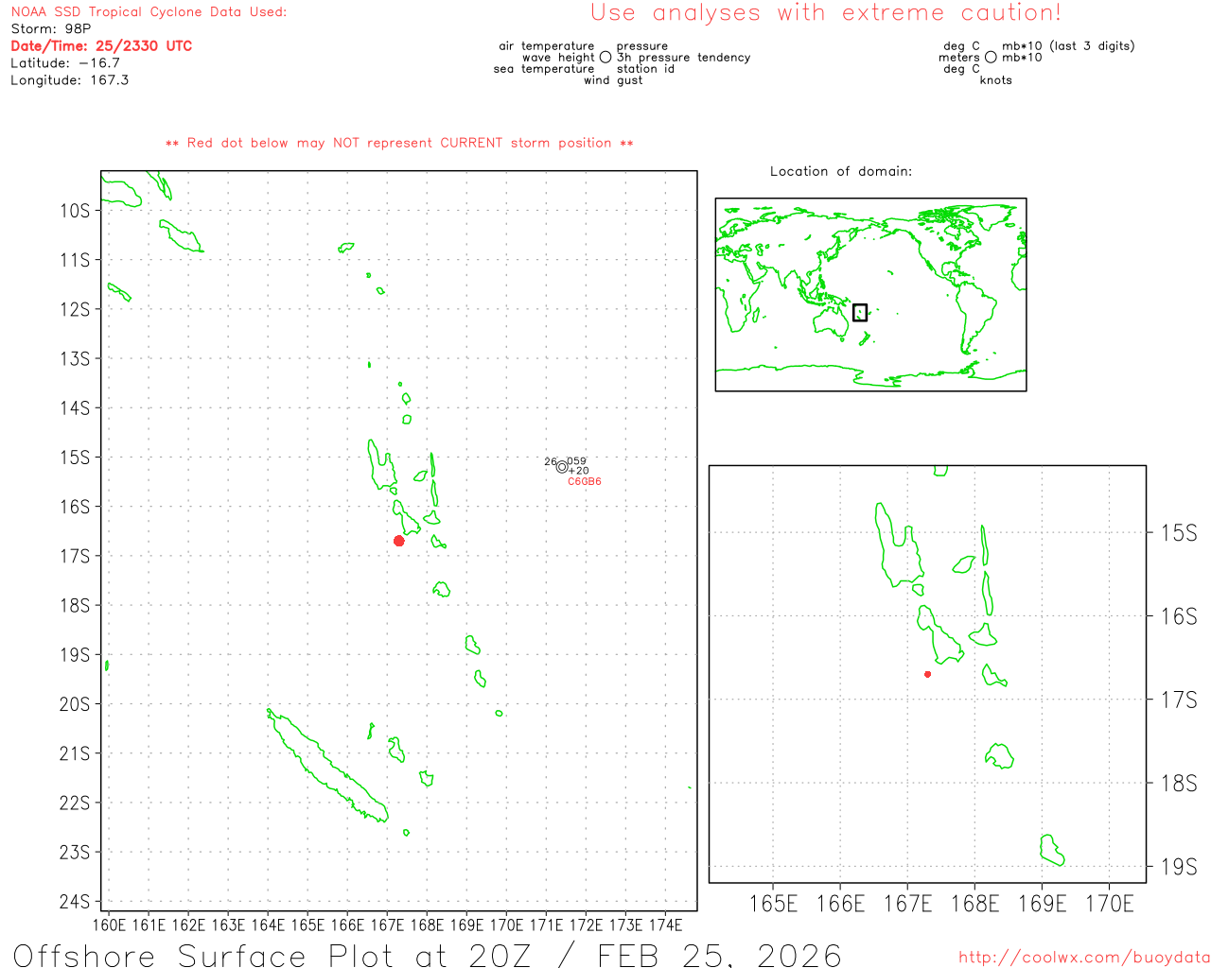Screen dimensions: 1211x968
Task: Click 'Use analyses with extreme caution!' warning
Action: [x=825, y=13]
